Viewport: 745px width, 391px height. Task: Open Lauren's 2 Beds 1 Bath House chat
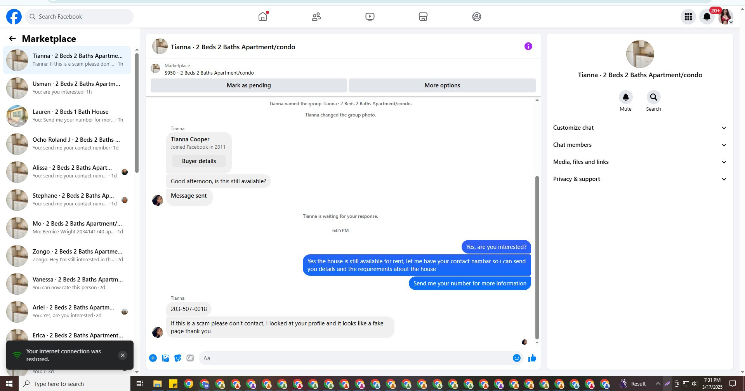[x=67, y=116]
